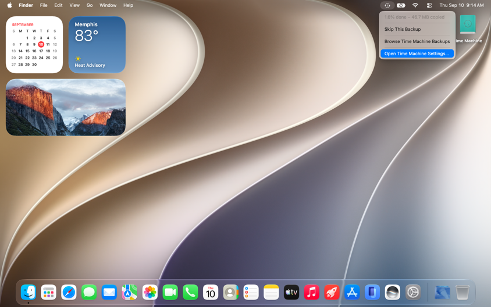Open Control Center from menu bar
Screen dimensions: 491x307
429,5
